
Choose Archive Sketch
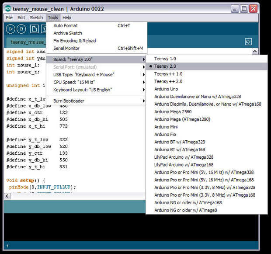click(97, 33)
